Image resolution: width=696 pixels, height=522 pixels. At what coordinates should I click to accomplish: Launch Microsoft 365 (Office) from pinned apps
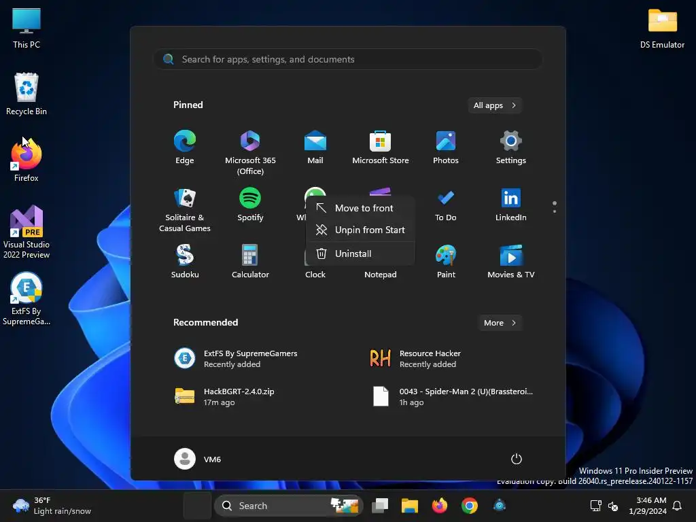tap(250, 152)
